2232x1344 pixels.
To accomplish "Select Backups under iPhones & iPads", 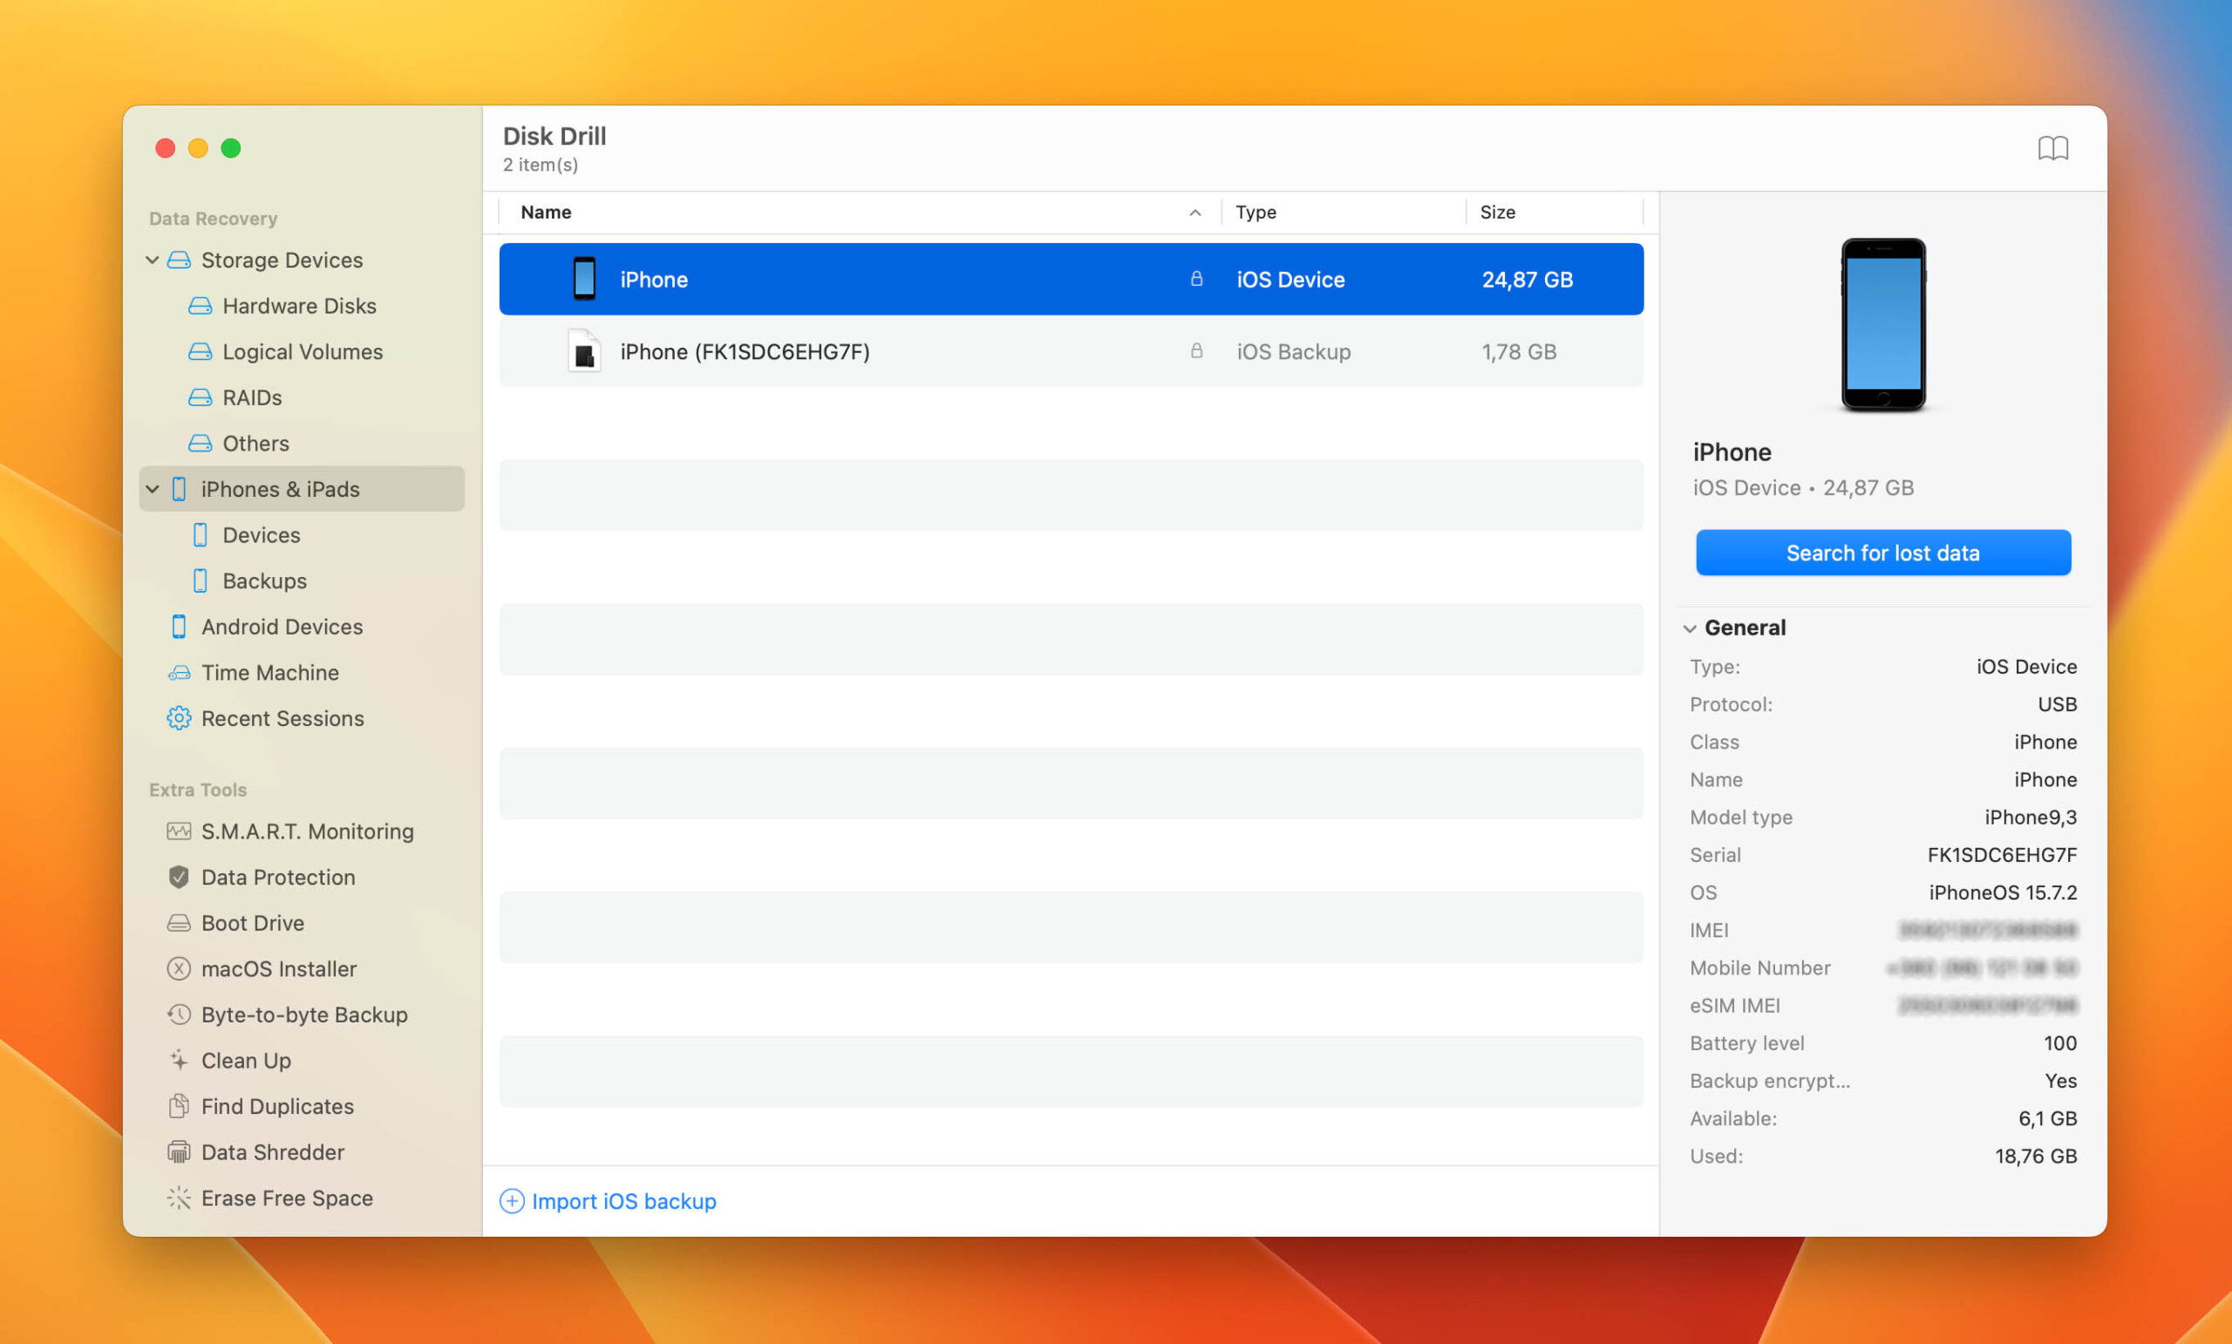I will (x=265, y=579).
